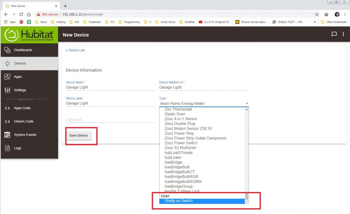
Task: Click the browser back arrow
Action: pos(6,14)
